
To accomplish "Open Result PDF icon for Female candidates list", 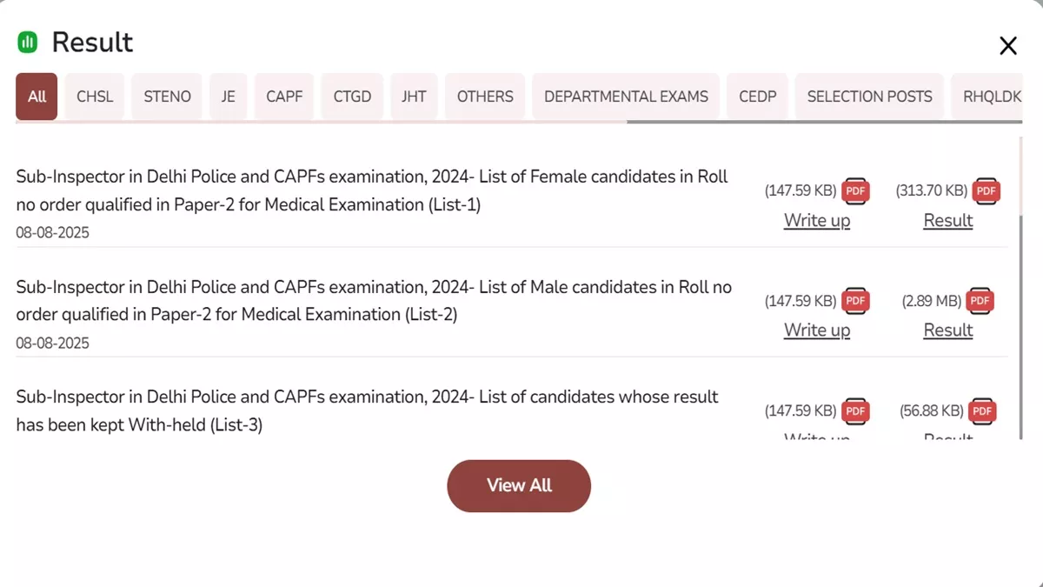I will point(986,190).
